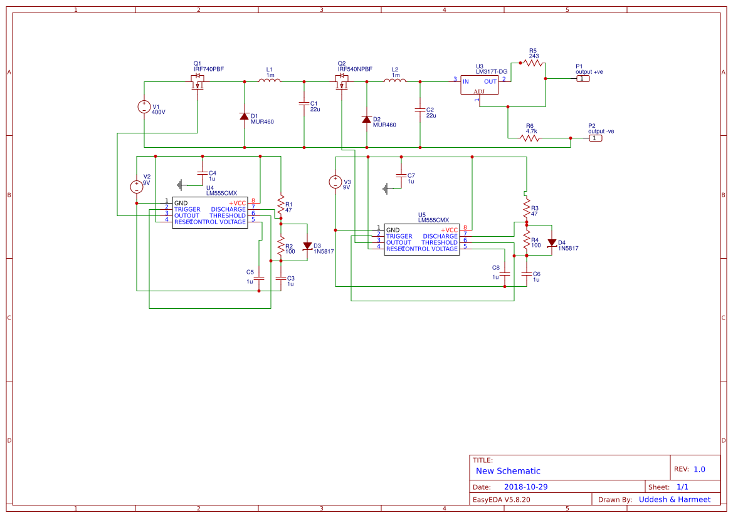
Task: Click the D1 MUR460 diode symbol
Action: click(244, 116)
